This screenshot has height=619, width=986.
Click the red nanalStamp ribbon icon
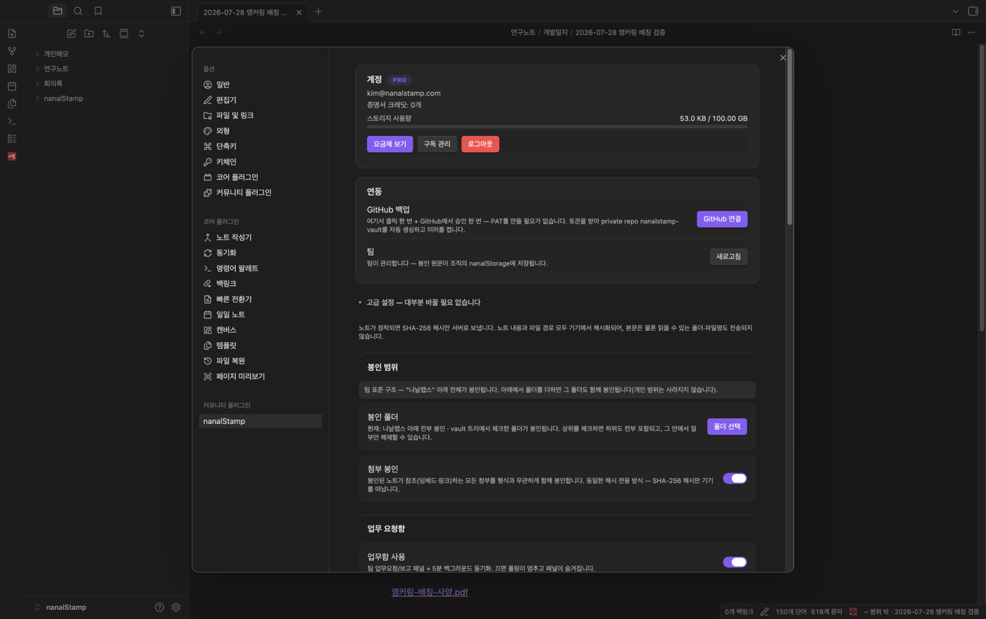tap(12, 156)
